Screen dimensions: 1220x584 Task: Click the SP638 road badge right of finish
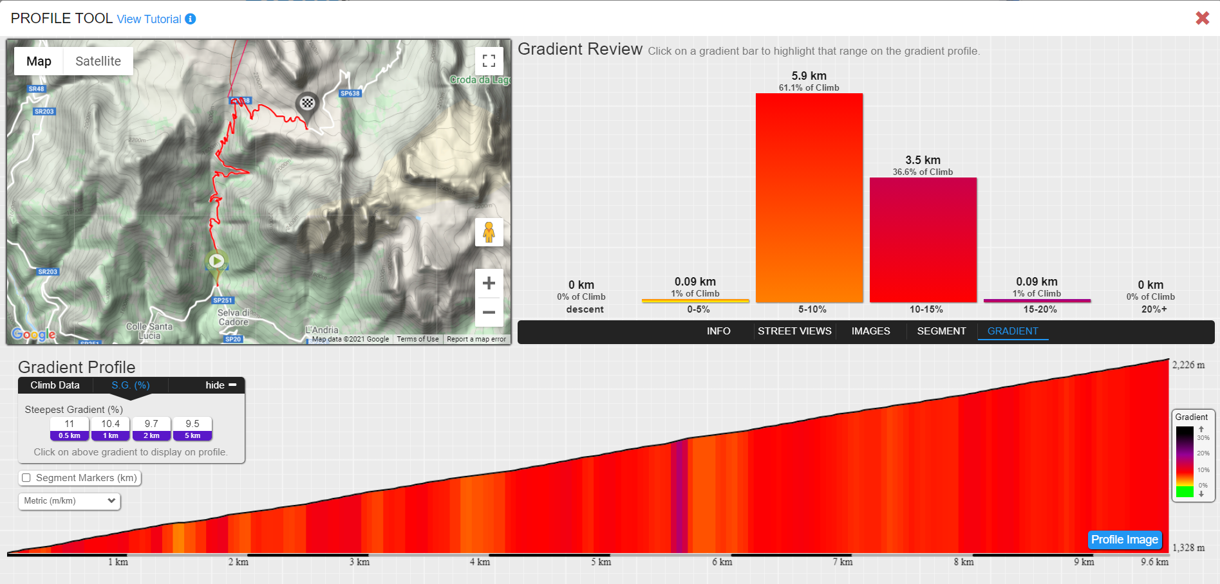point(350,94)
